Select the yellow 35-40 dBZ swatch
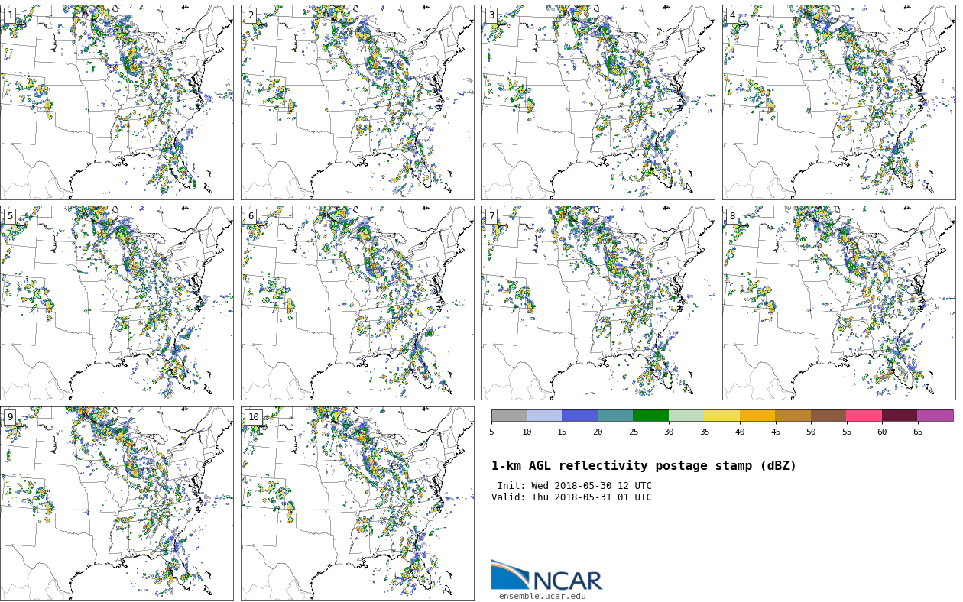 (x=721, y=416)
